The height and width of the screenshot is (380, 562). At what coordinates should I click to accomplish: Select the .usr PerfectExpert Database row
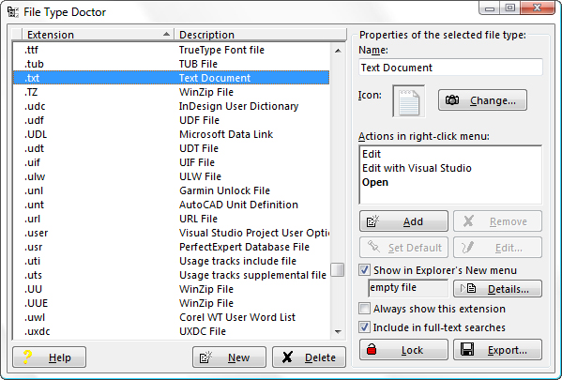pos(171,247)
